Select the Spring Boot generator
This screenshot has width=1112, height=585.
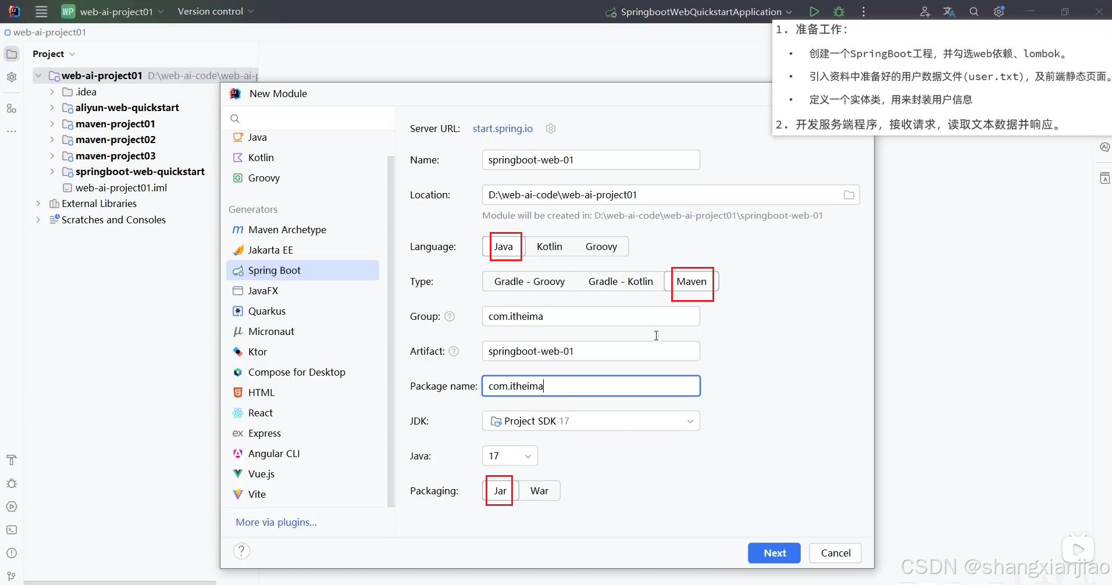click(x=302, y=270)
